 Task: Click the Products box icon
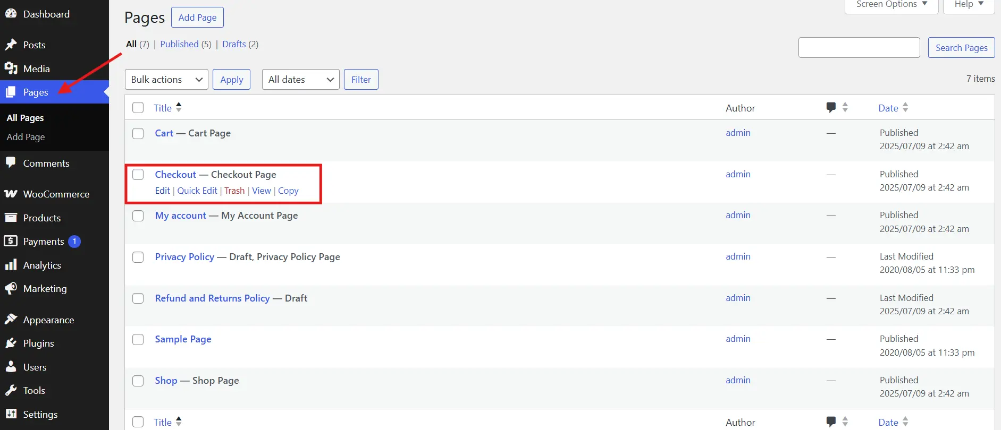tap(11, 218)
